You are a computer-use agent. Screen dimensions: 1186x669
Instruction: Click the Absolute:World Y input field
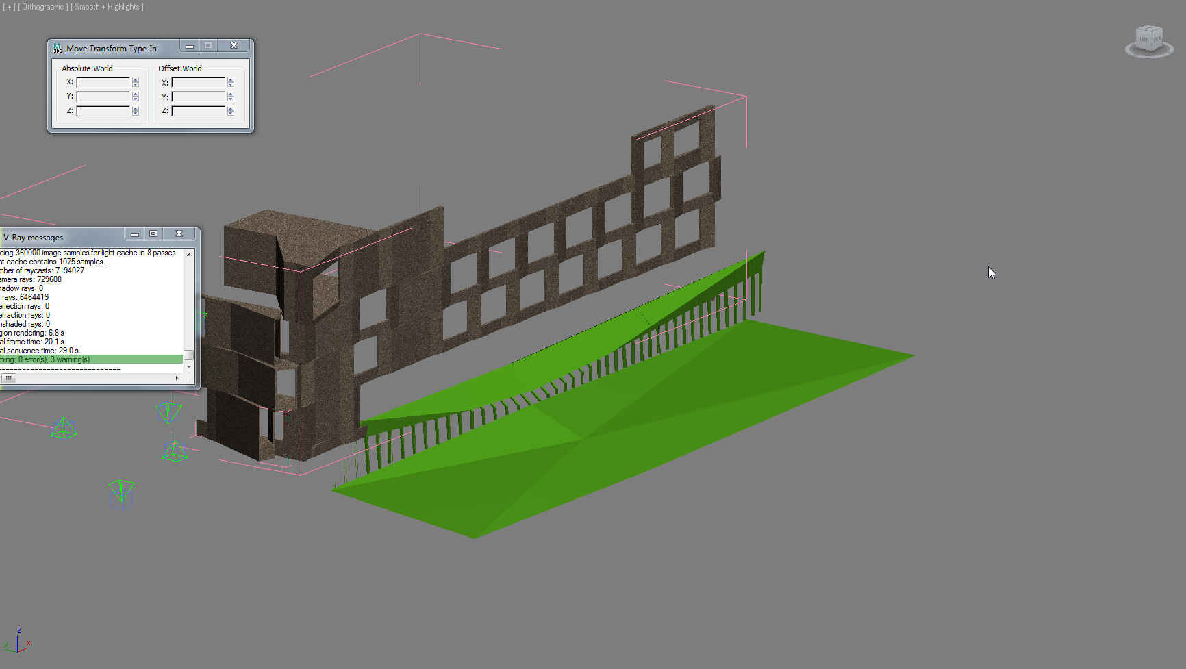(103, 97)
